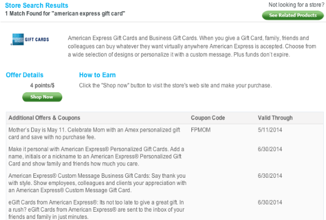This screenshot has width=326, height=220.
Task: Click the Valid Through column header
Action: pos(275,118)
